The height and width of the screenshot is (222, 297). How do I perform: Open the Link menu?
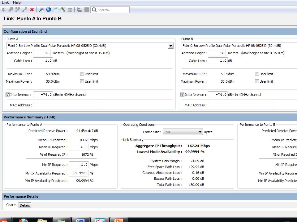[x=5, y=2]
